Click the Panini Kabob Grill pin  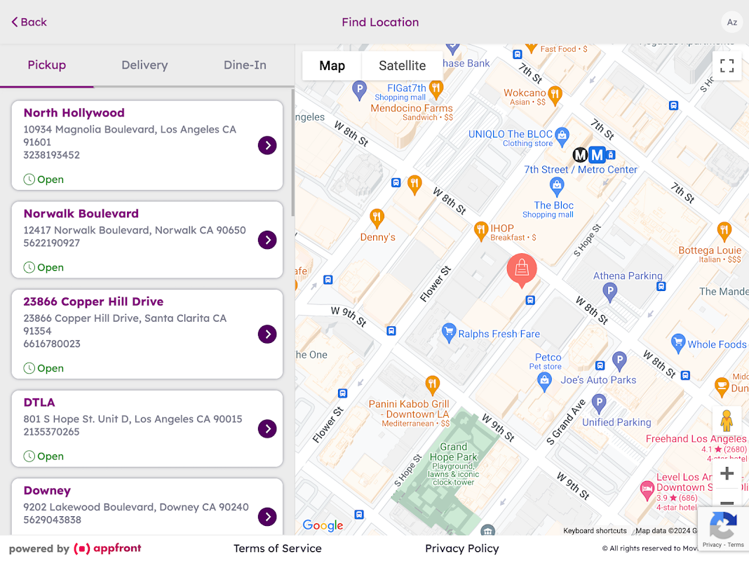pos(432,385)
